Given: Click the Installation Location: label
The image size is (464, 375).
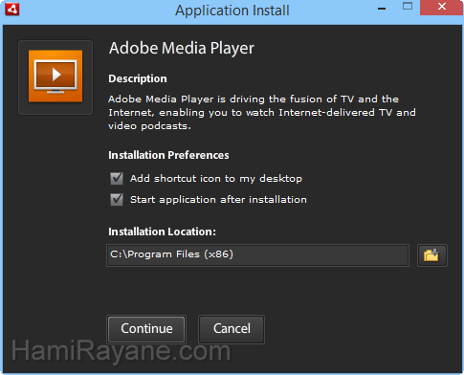Looking at the screenshot, I should (x=162, y=232).
